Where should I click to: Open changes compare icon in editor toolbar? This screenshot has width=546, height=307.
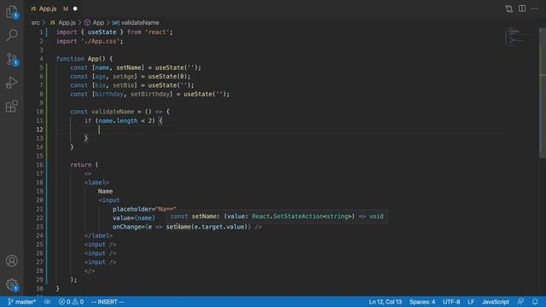pos(508,9)
